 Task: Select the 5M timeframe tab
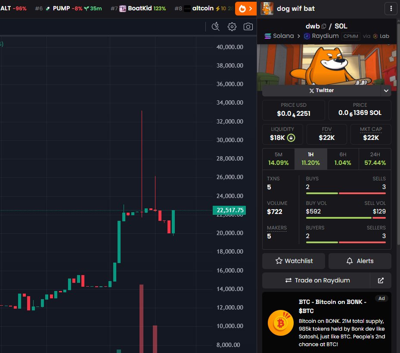pyautogui.click(x=278, y=159)
